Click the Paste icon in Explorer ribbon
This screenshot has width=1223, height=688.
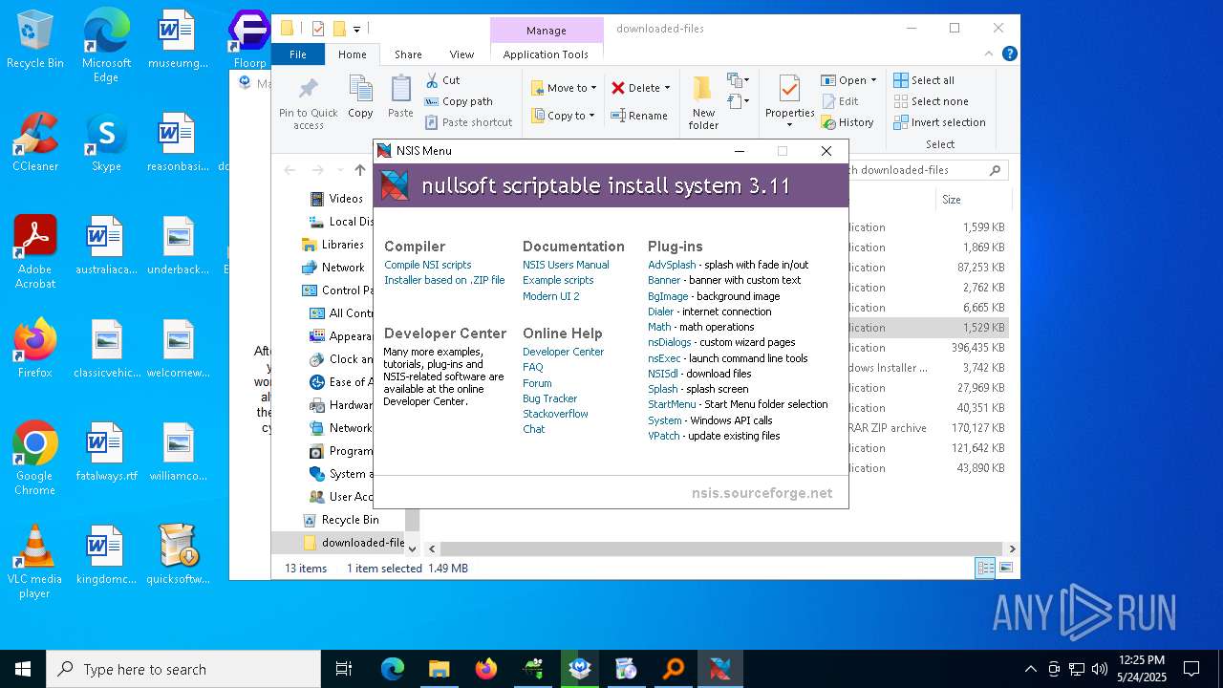click(400, 89)
